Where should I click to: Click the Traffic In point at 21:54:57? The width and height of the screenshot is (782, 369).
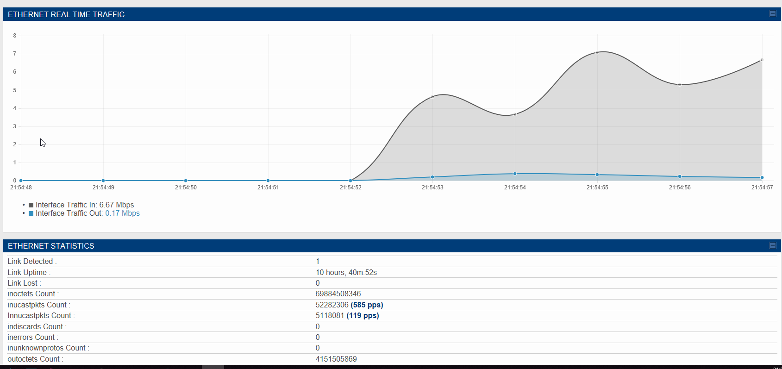click(x=762, y=60)
